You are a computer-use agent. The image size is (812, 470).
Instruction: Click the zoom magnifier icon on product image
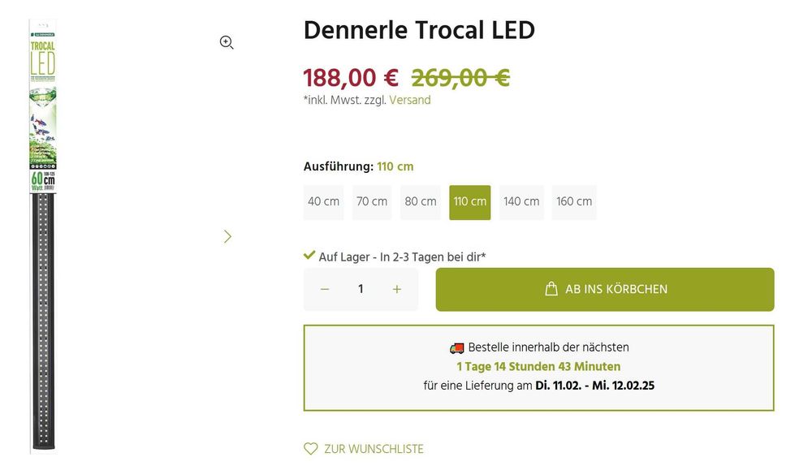[227, 43]
